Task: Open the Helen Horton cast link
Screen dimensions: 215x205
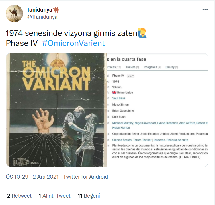Action: pos(121,128)
